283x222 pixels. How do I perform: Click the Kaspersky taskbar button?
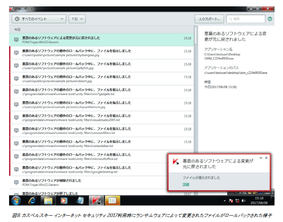point(96,200)
